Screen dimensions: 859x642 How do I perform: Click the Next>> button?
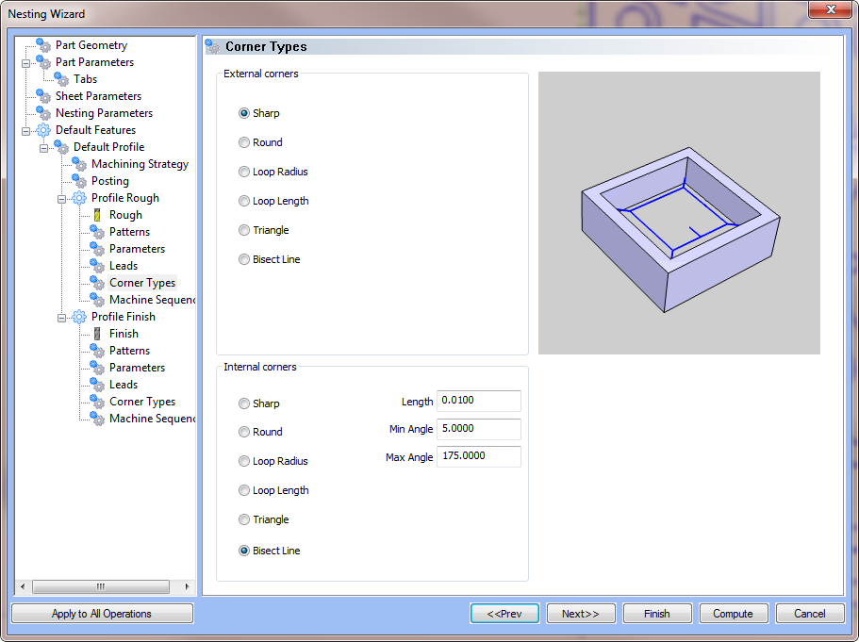(581, 614)
